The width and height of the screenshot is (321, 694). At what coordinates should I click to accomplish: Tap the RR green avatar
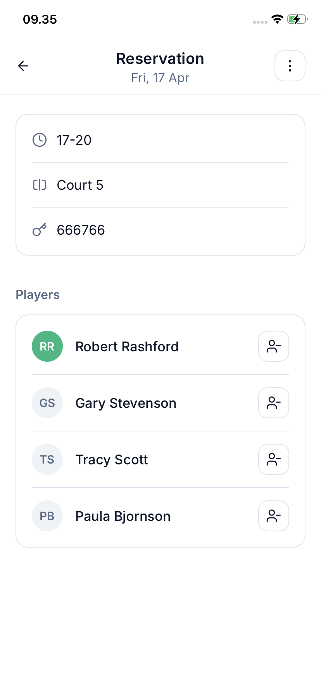[47, 346]
